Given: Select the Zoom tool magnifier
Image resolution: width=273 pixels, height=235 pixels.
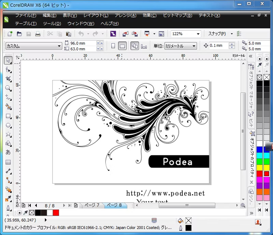Looking at the screenshot, I should pos(8,88).
